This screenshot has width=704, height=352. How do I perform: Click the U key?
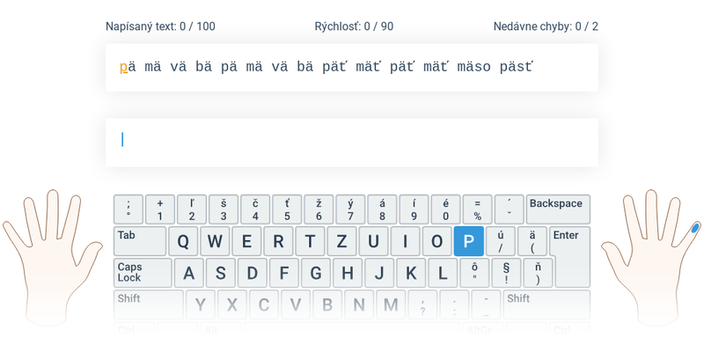[x=373, y=241]
